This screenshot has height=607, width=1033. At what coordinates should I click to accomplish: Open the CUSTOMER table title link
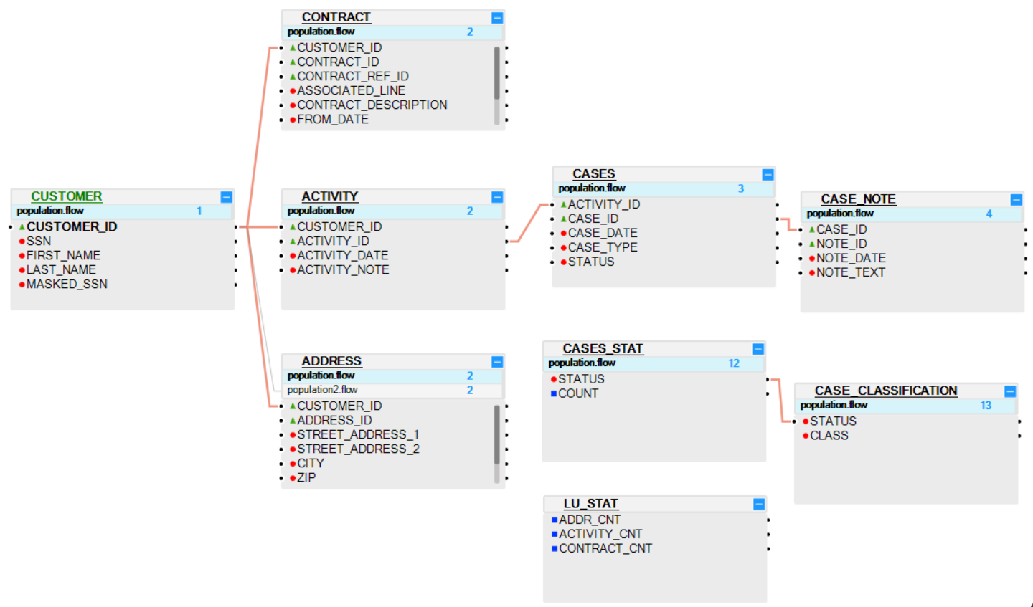click(x=66, y=196)
